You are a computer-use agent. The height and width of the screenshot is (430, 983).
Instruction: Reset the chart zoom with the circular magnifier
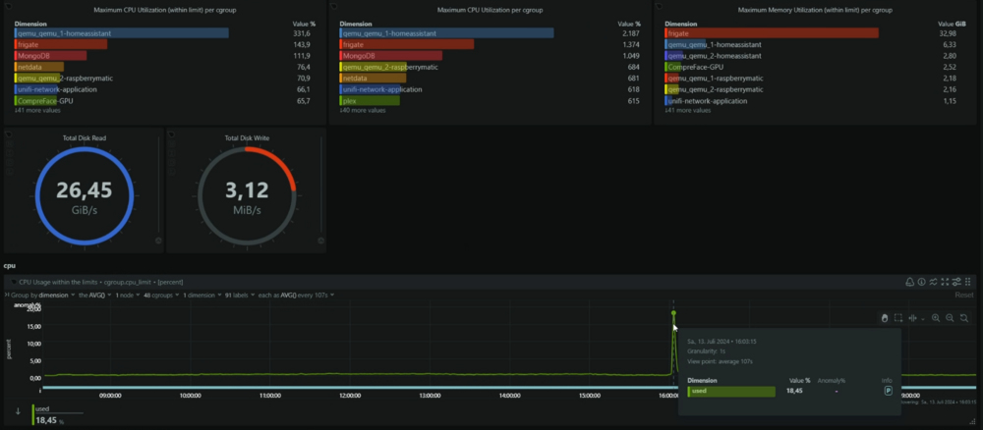[964, 318]
